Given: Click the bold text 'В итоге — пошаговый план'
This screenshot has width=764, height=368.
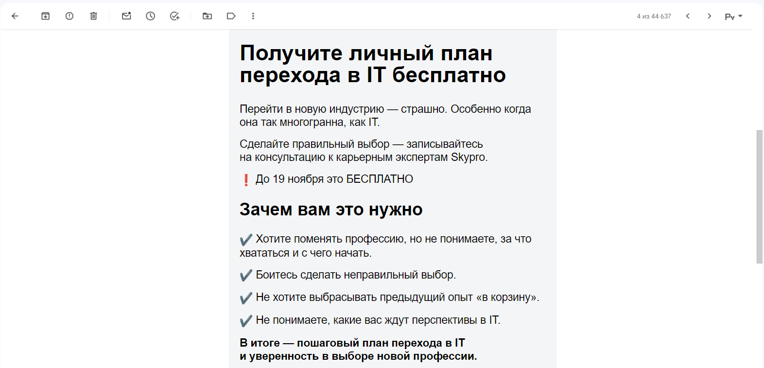Looking at the screenshot, I should tap(358, 350).
